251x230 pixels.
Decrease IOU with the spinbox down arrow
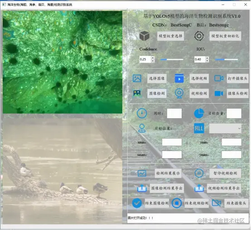coord(208,61)
